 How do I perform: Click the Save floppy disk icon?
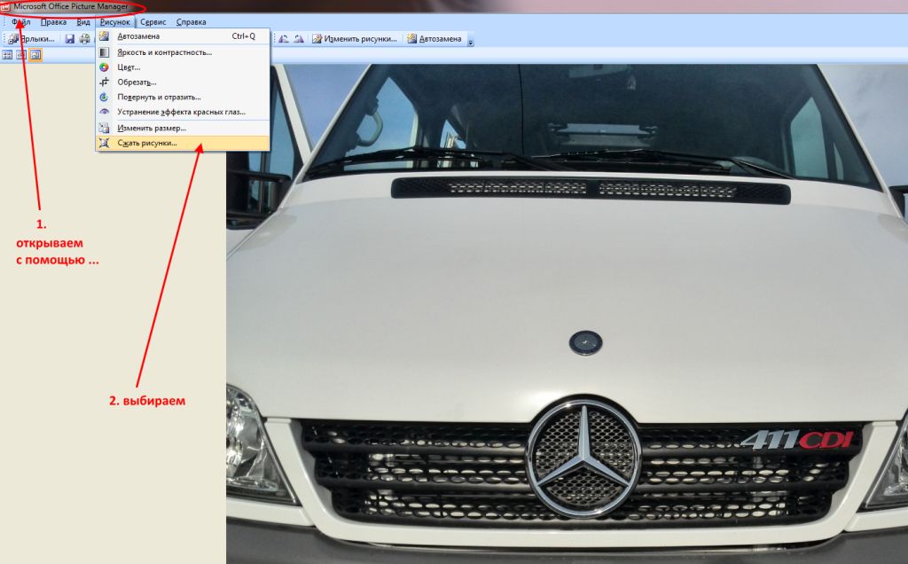pyautogui.click(x=69, y=39)
